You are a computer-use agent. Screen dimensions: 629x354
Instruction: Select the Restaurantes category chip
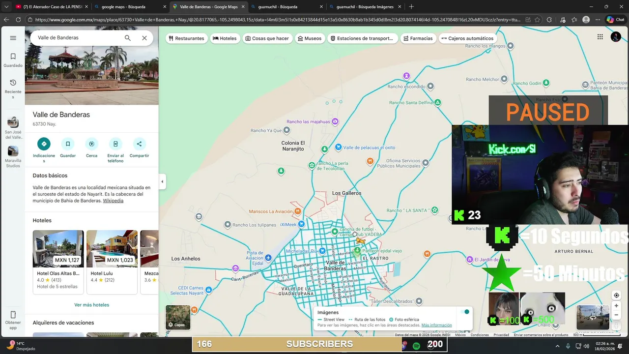click(x=186, y=38)
